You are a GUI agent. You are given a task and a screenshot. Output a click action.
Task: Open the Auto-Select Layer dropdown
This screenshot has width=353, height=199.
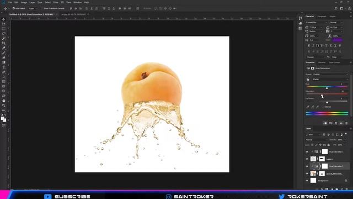(x=33, y=9)
